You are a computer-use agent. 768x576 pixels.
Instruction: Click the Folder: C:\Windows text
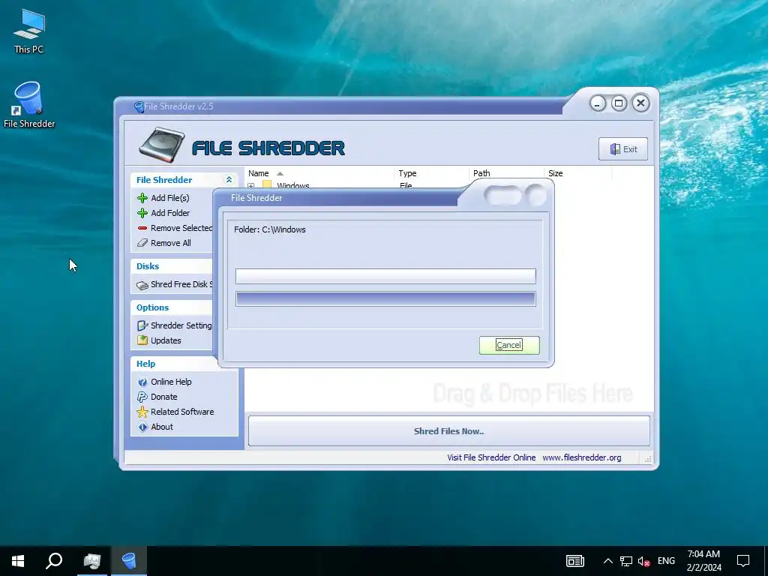tap(270, 229)
